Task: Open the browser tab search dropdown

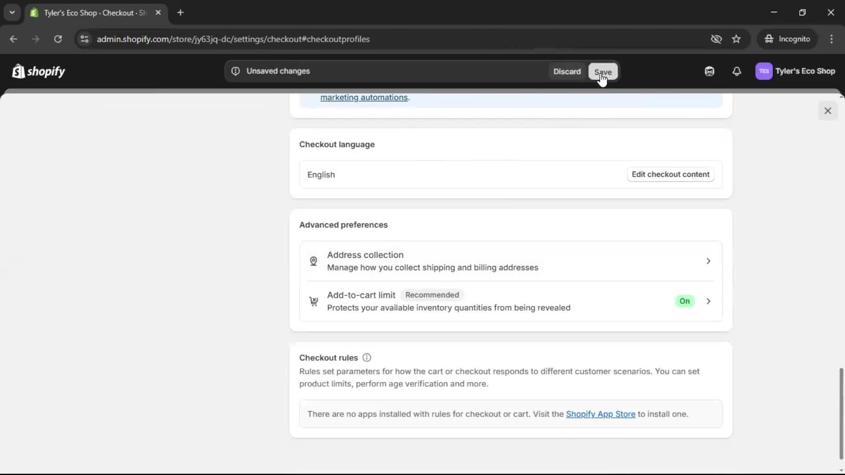Action: click(12, 12)
